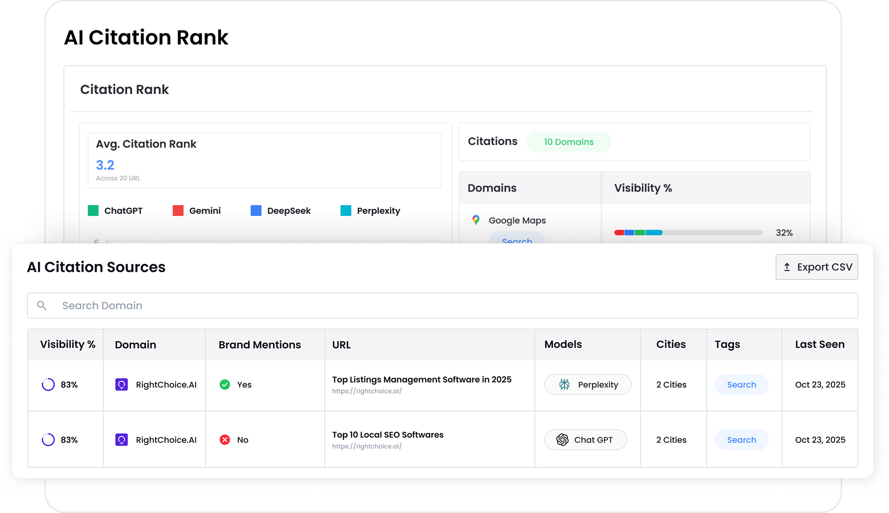Screen dimensions: 889x513
Task: Toggle Perplexity teal legend swatch
Action: (346, 211)
